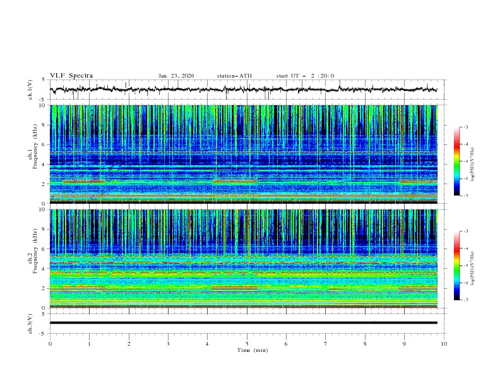Click the ch.2 Frequency (kHz) axis label

tap(35, 252)
